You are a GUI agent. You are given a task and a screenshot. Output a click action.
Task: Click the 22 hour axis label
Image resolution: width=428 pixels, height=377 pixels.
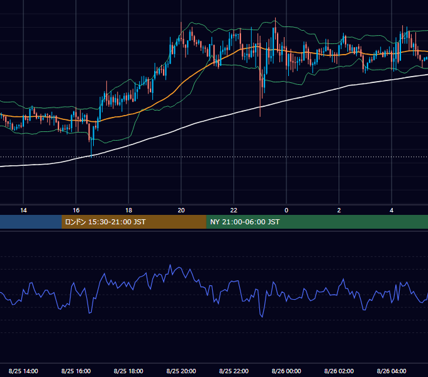(234, 210)
